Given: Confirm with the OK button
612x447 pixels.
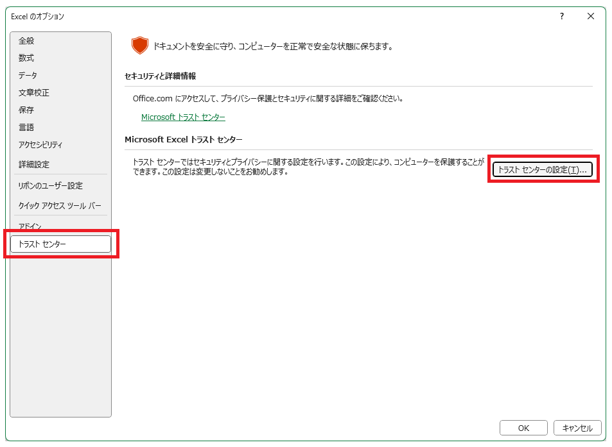Looking at the screenshot, I should 523,428.
